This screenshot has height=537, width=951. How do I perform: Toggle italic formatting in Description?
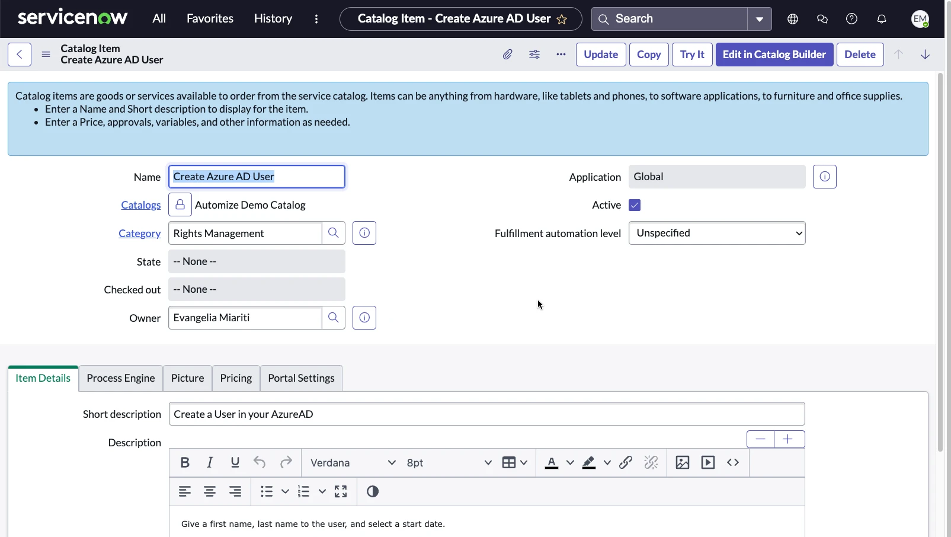(210, 463)
